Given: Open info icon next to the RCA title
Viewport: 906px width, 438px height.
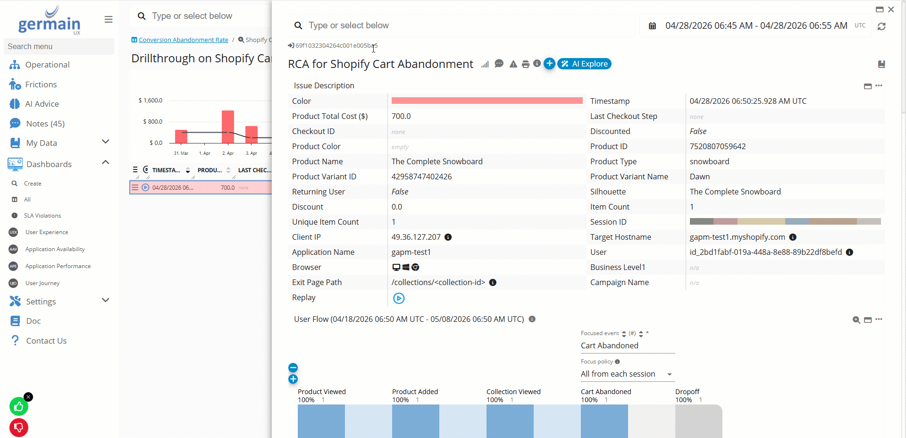Looking at the screenshot, I should pyautogui.click(x=537, y=63).
